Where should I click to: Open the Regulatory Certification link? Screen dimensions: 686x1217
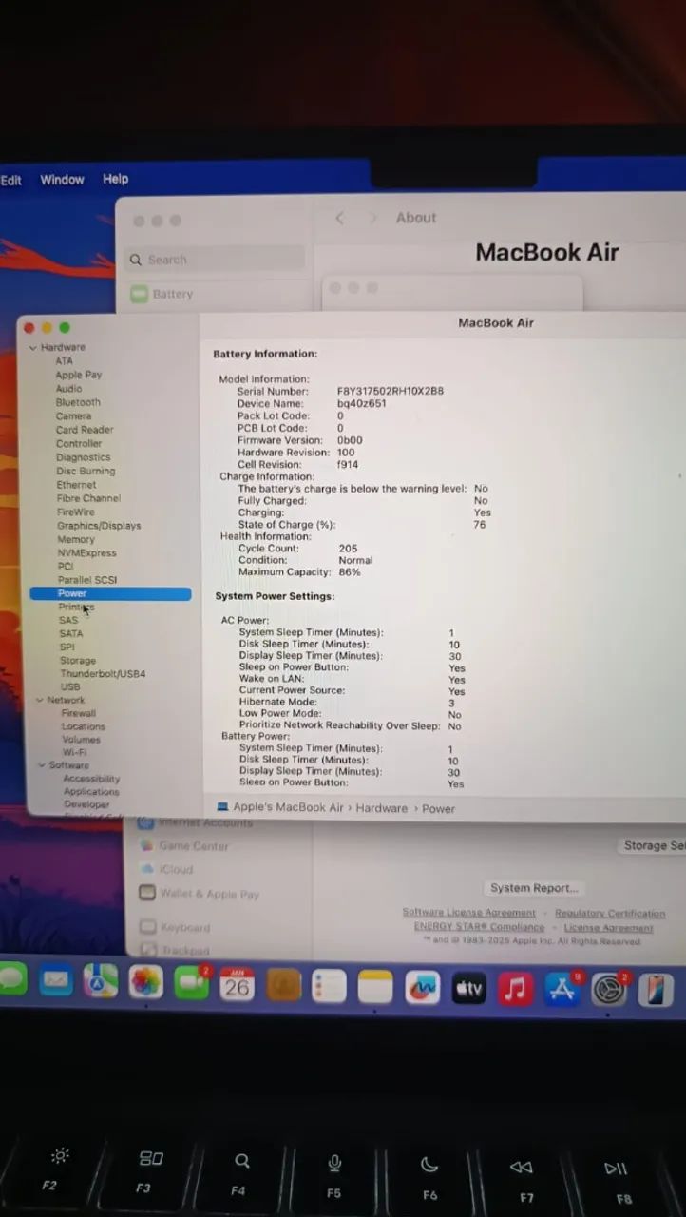(610, 914)
